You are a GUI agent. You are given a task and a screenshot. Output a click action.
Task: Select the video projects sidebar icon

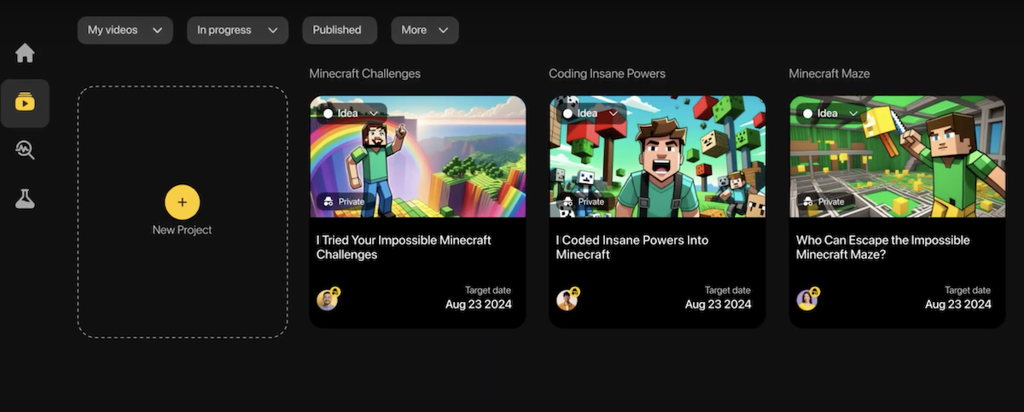(x=25, y=103)
